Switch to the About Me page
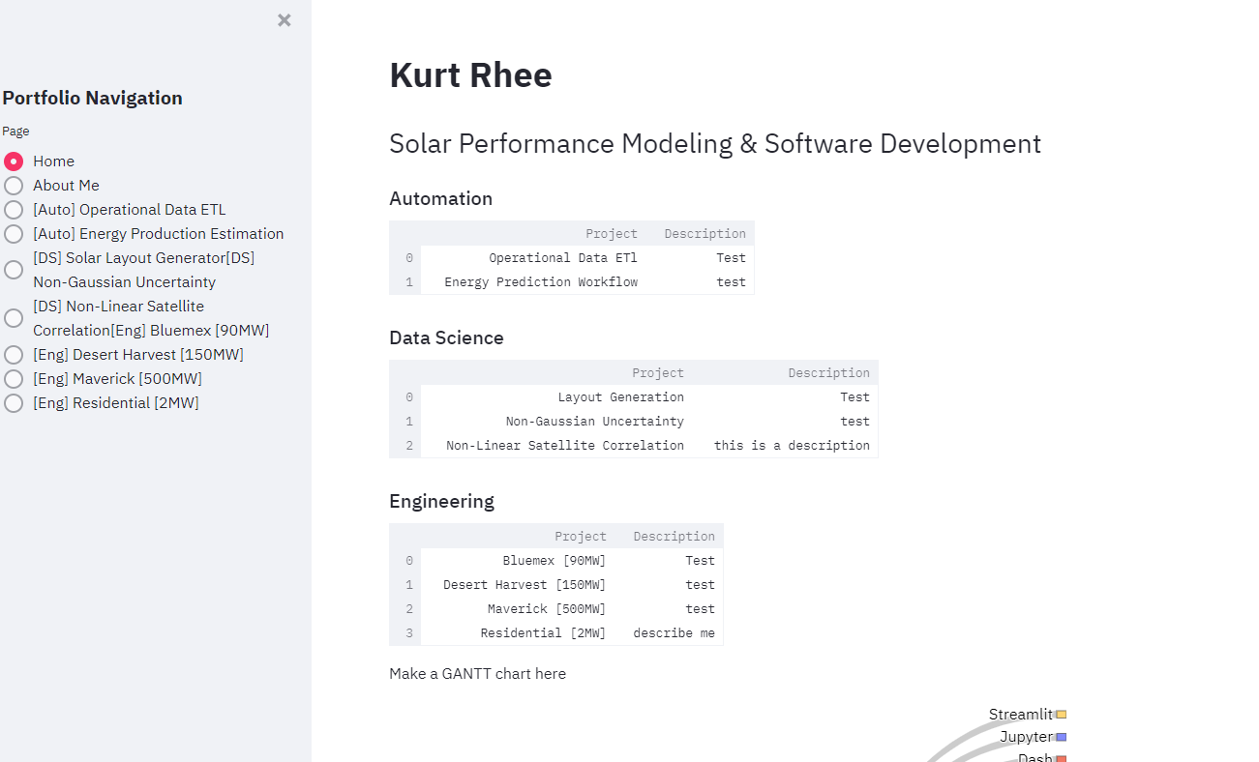The height and width of the screenshot is (762, 1259). coord(14,185)
